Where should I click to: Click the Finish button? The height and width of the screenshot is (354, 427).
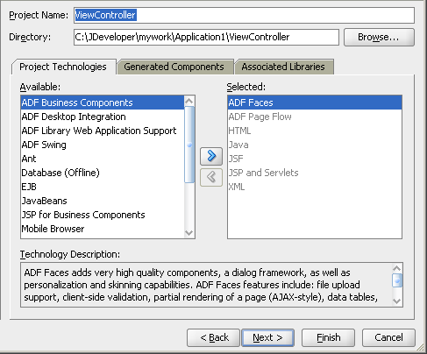pyautogui.click(x=328, y=337)
